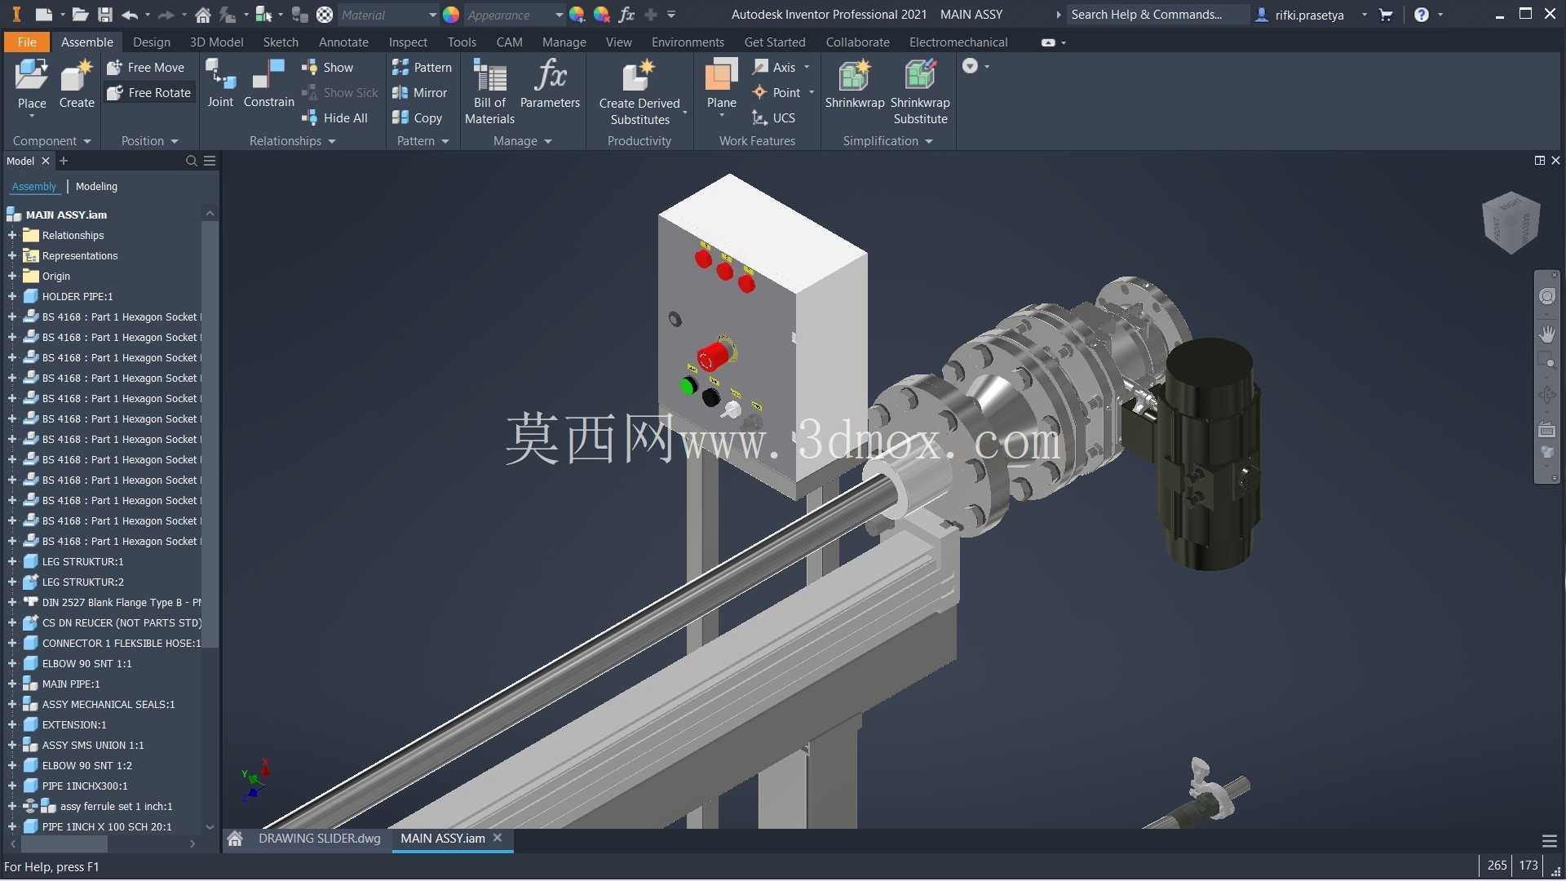Open the Environments ribbon tab
The image size is (1566, 881).
[688, 42]
